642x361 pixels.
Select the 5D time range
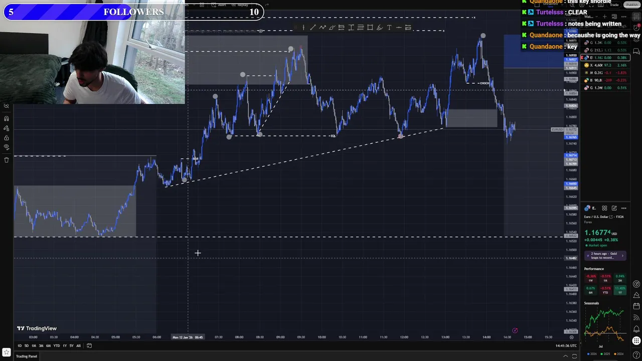click(27, 345)
